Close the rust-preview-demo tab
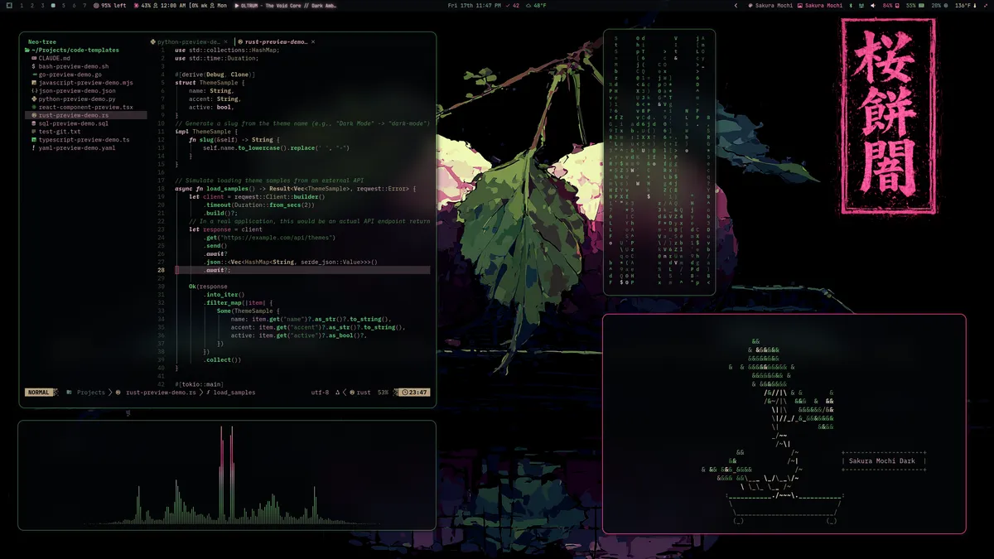The width and height of the screenshot is (994, 559). tap(313, 41)
